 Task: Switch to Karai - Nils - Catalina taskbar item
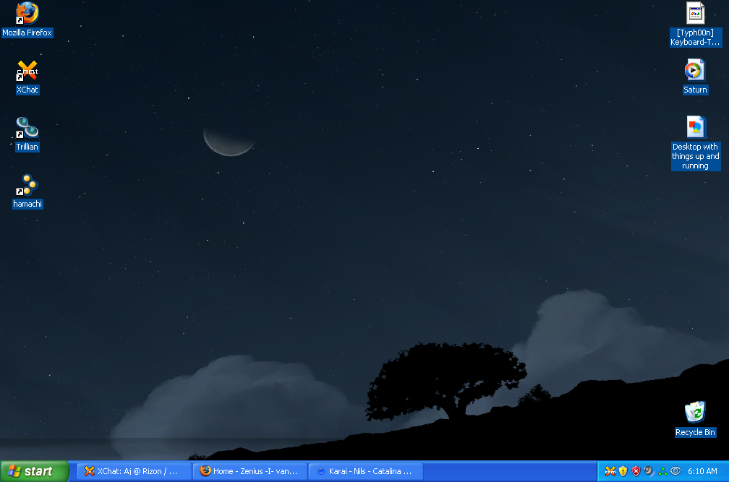[366, 471]
